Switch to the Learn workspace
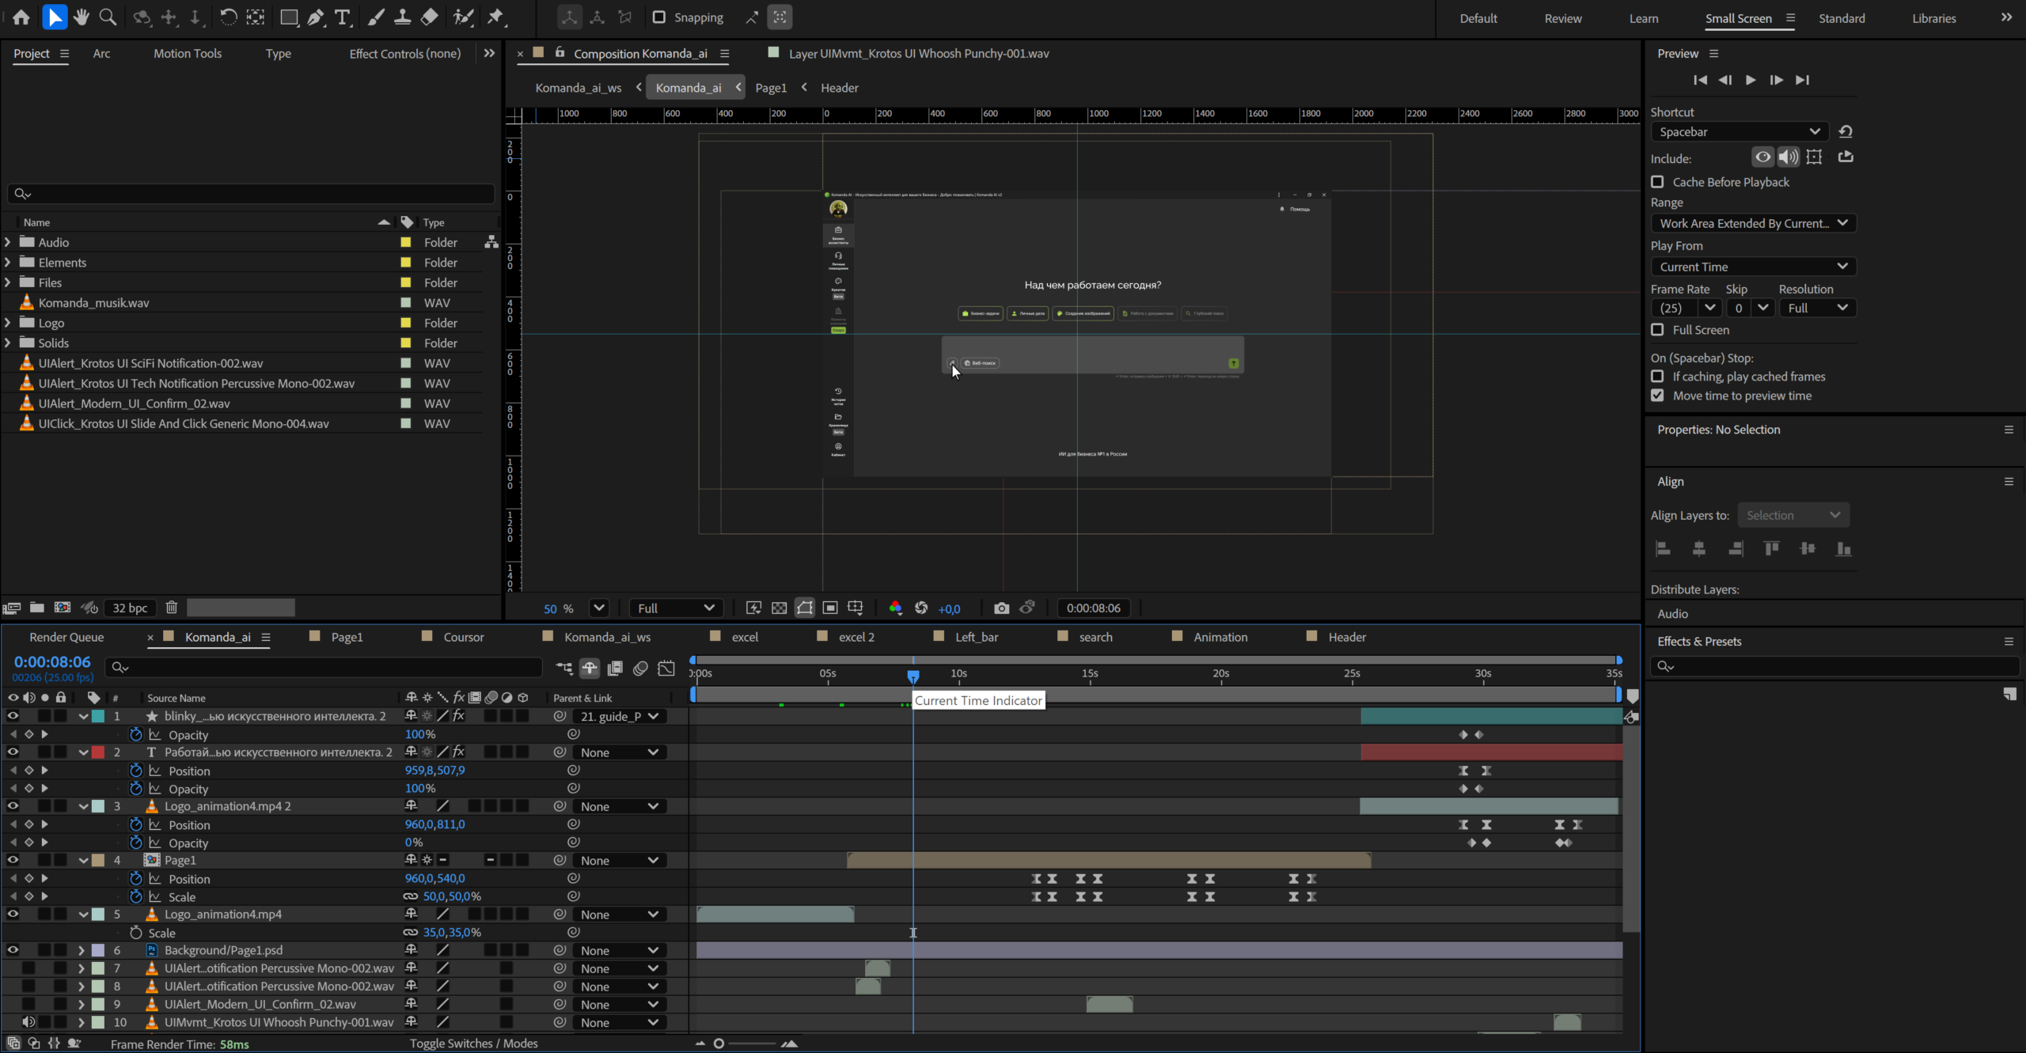2026x1053 pixels. point(1644,17)
